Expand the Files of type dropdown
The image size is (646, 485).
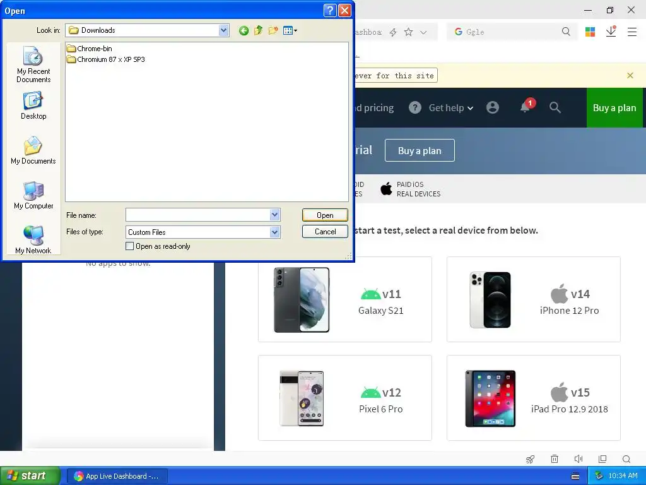pyautogui.click(x=275, y=232)
